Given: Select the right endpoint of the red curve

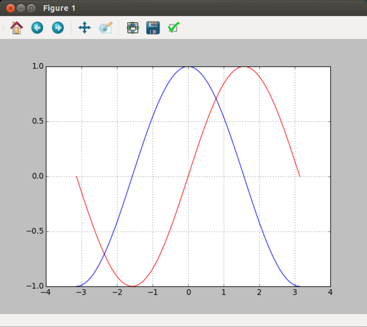Looking at the screenshot, I should pos(300,176).
